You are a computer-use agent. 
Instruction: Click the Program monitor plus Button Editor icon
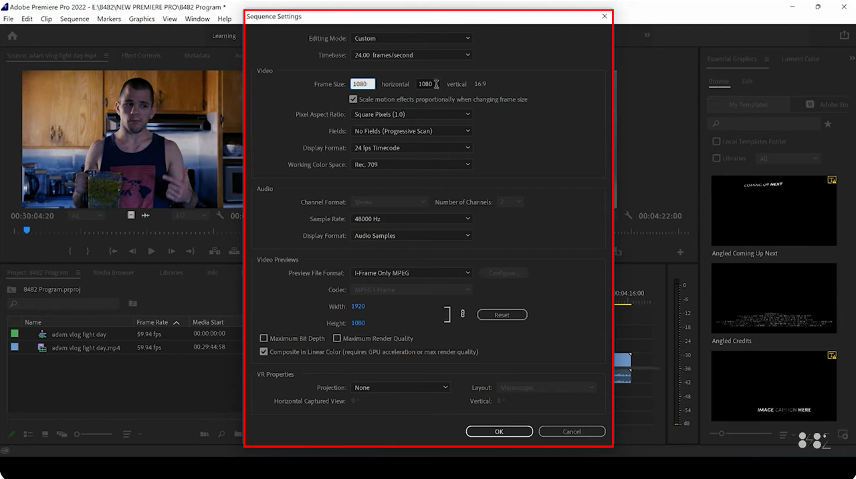680,252
